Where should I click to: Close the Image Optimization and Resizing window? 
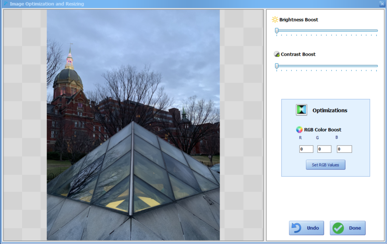382,4
